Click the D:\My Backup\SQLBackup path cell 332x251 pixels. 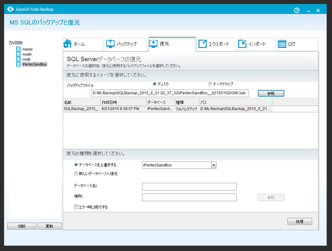(x=235, y=109)
